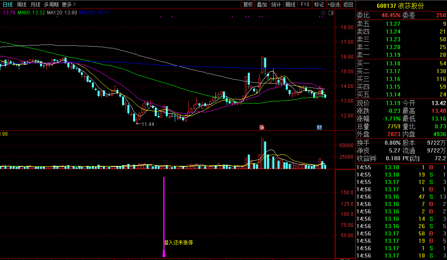
Task: Select the 卖三 ask row at 13.23
Action: tap(401, 39)
